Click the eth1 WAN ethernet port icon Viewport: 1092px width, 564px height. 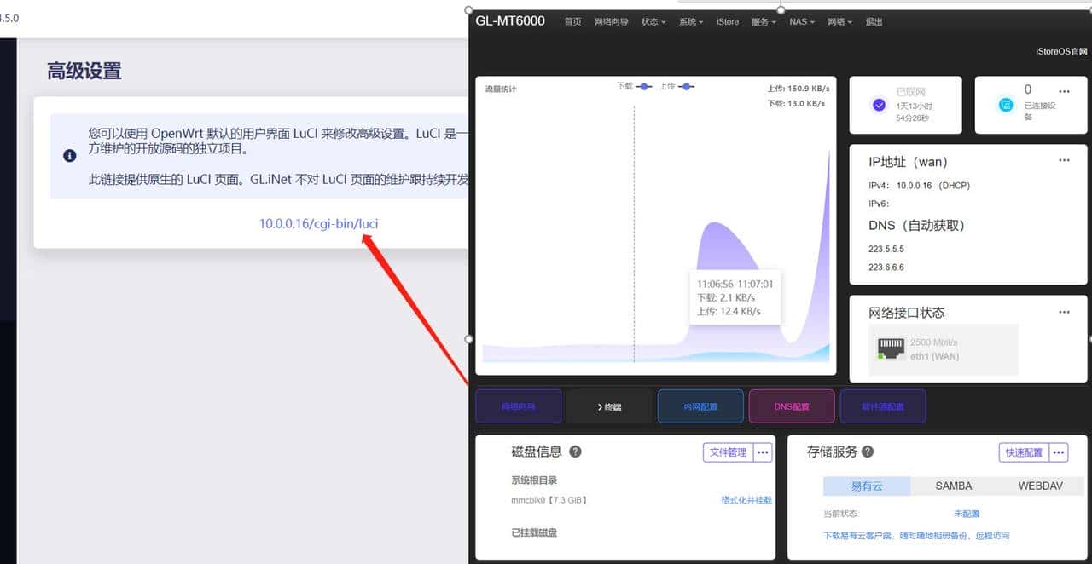[891, 348]
